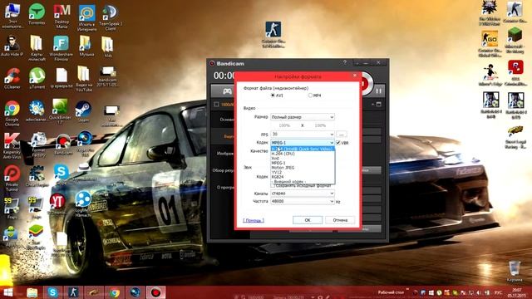Open the CCleaner desktop icon
The image size is (532, 299).
click(x=12, y=78)
